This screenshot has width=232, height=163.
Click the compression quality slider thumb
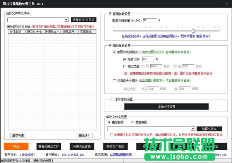[193, 31]
